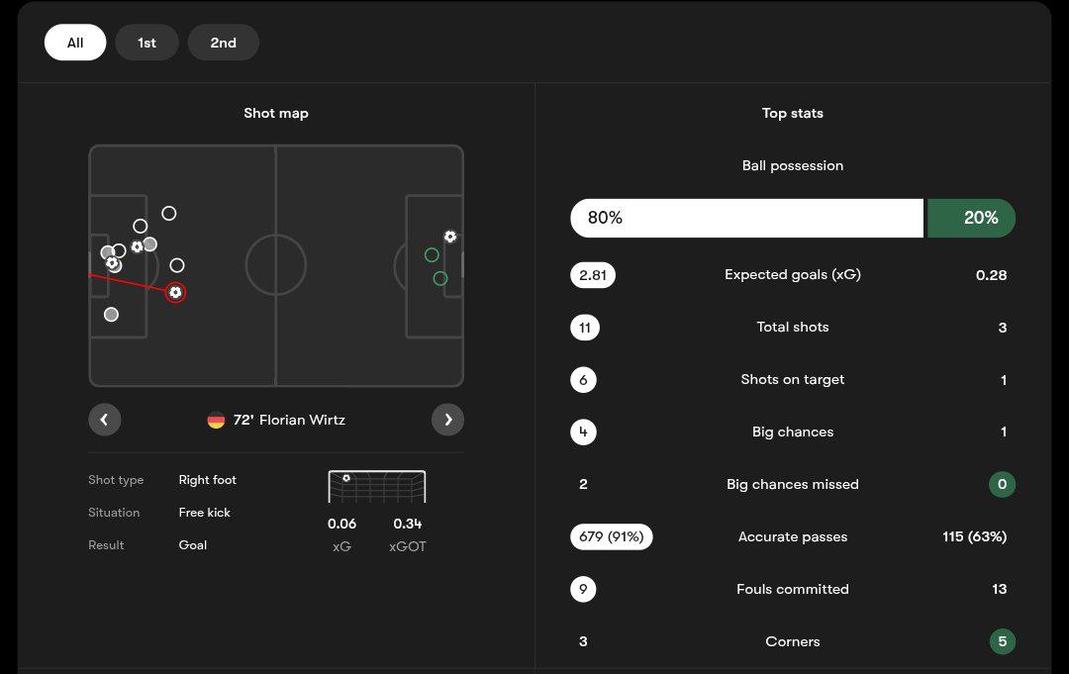The image size is (1069, 674).
Task: Click the 2.81 expected goals pill
Action: (593, 275)
